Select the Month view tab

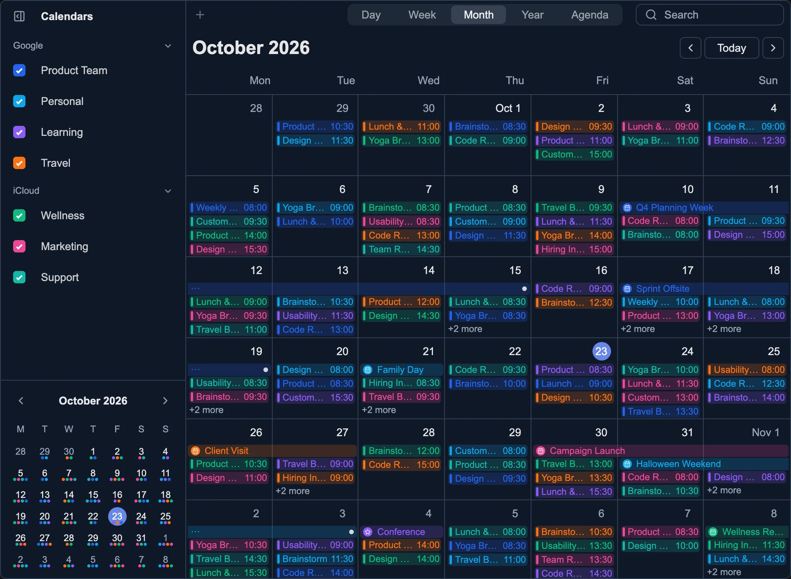pos(479,15)
